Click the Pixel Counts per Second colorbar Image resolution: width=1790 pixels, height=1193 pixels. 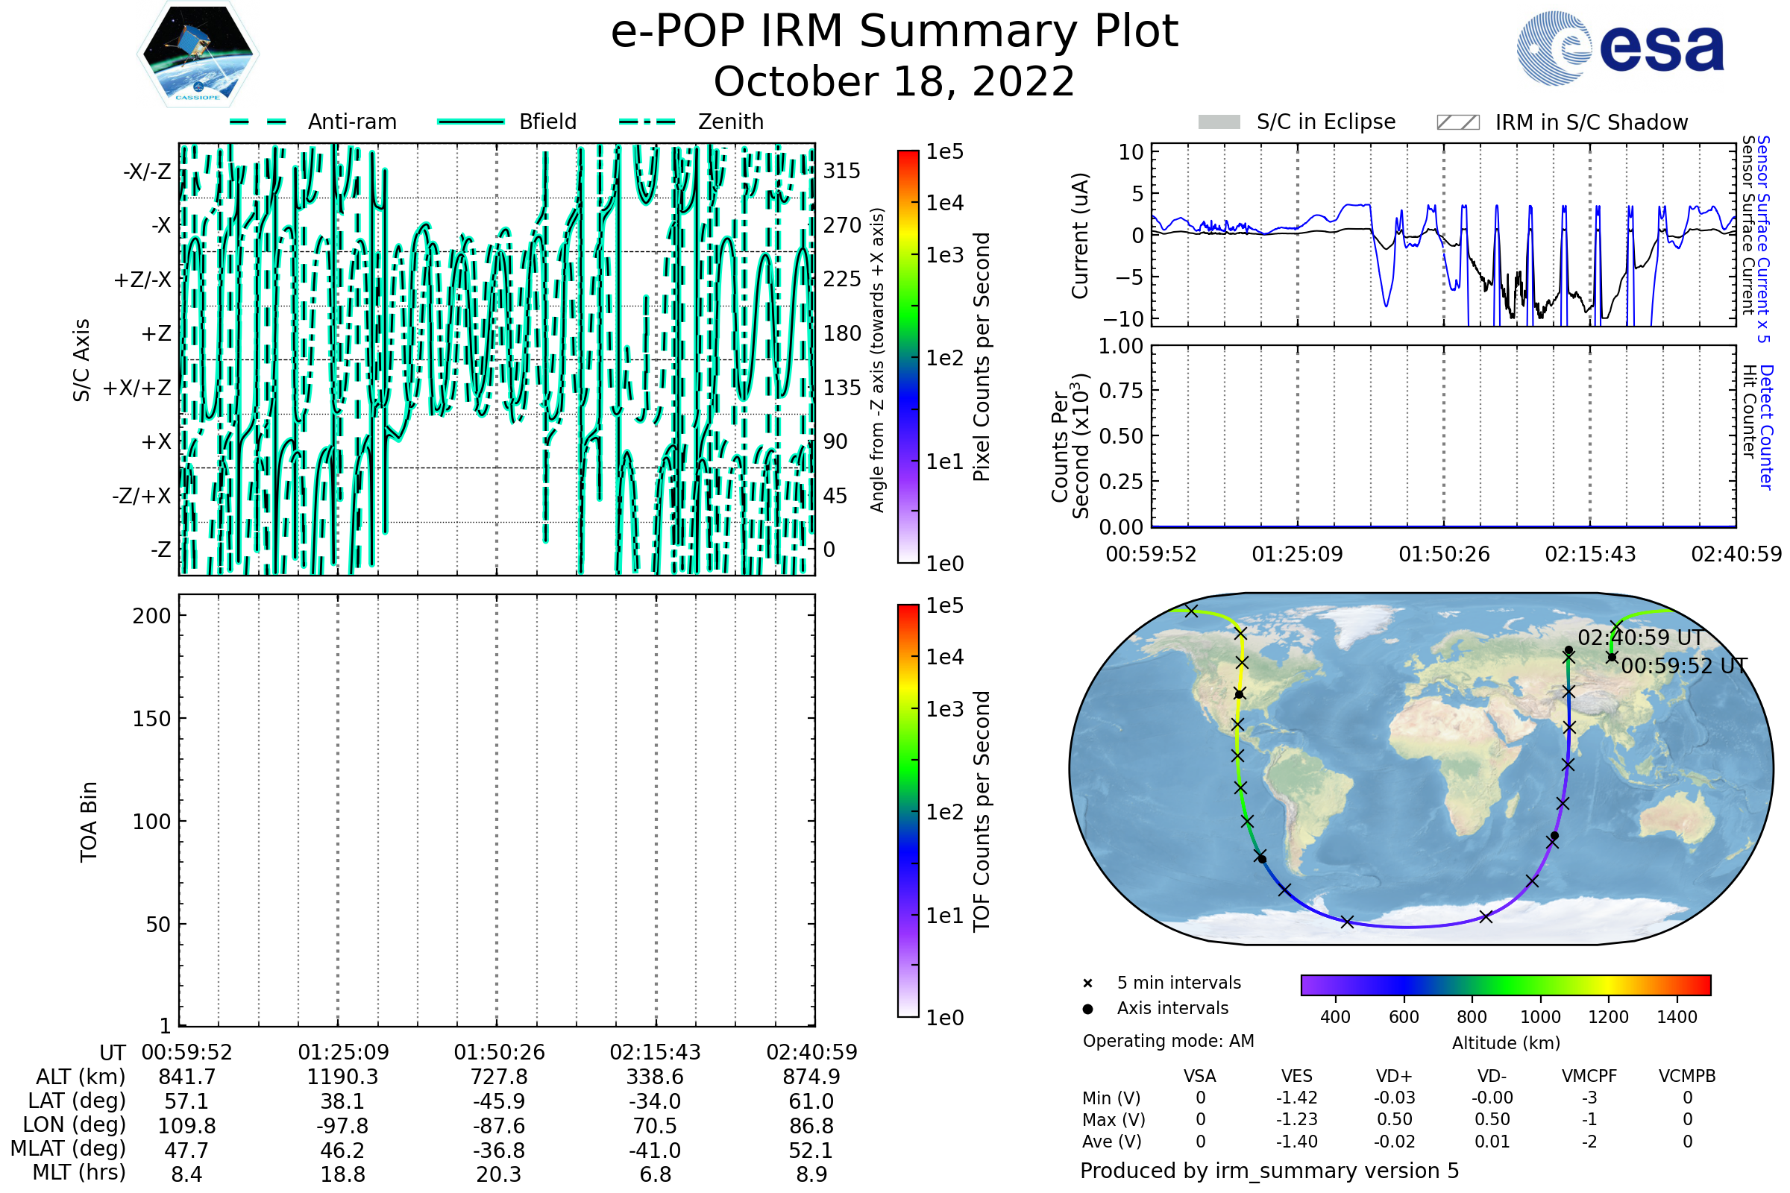[x=908, y=357]
